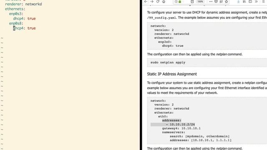Screen dimensions: 267x150
Task: Click 'ethernets:' line in terminal editor
Action: tap(15, 9)
